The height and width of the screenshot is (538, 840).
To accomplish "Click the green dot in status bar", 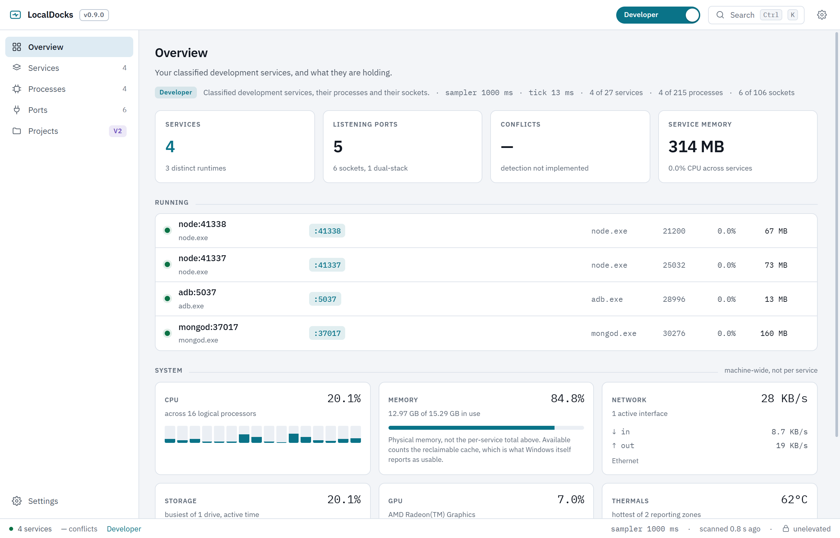I will point(11,528).
